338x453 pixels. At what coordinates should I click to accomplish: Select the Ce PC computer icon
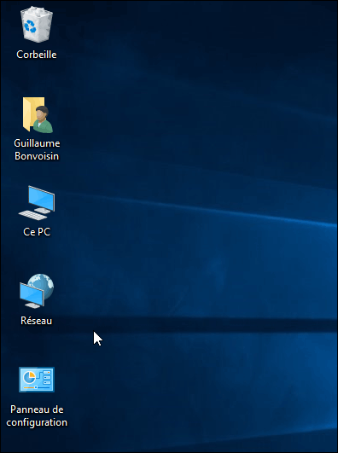(x=37, y=203)
